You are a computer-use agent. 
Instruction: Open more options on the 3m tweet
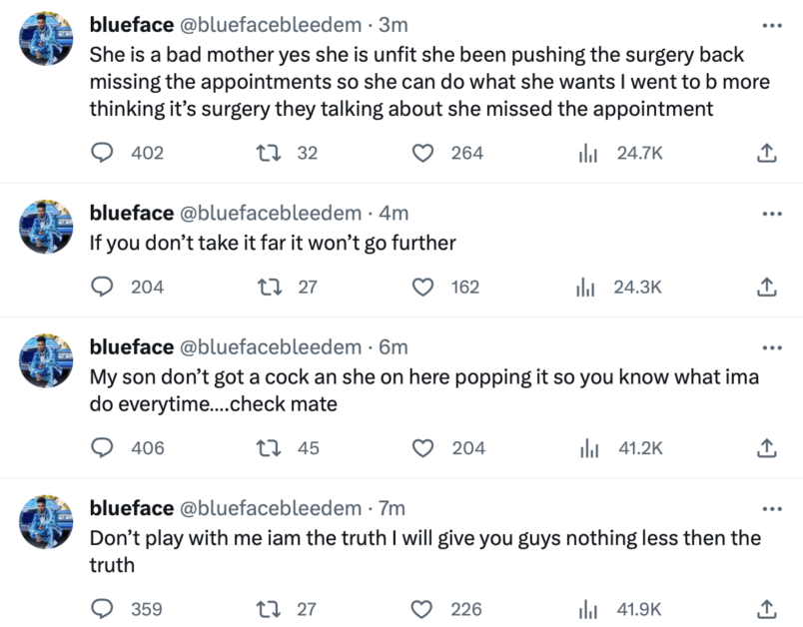pyautogui.click(x=772, y=25)
